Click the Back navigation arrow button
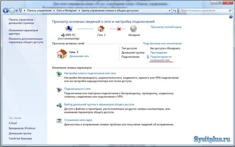 [x=5, y=11]
